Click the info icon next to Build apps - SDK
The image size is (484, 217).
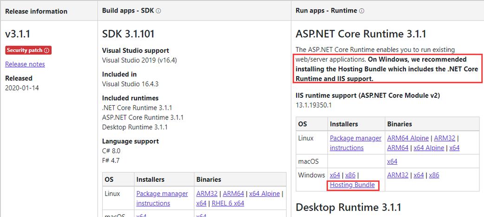click(158, 11)
